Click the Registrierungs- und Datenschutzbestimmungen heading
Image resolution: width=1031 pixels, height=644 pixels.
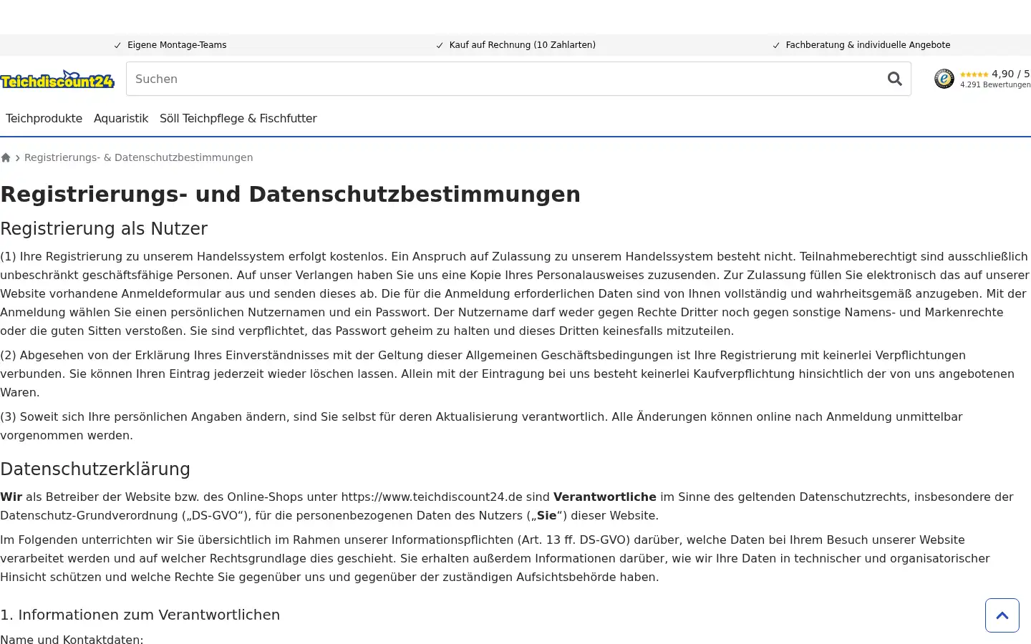(x=290, y=194)
